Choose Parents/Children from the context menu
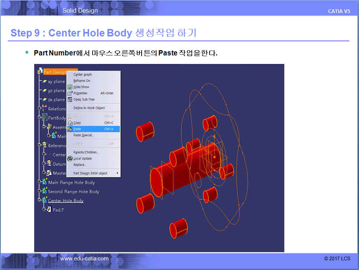Image resolution: width=359 pixels, height=270 pixels. 86,152
